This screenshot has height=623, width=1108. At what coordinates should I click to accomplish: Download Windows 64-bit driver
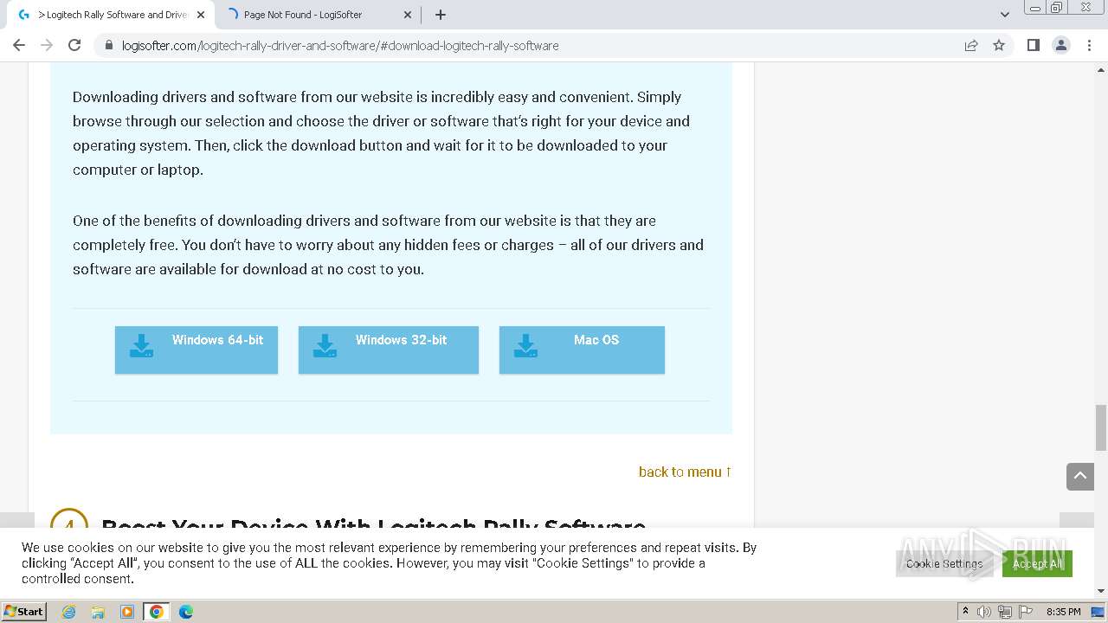[196, 350]
